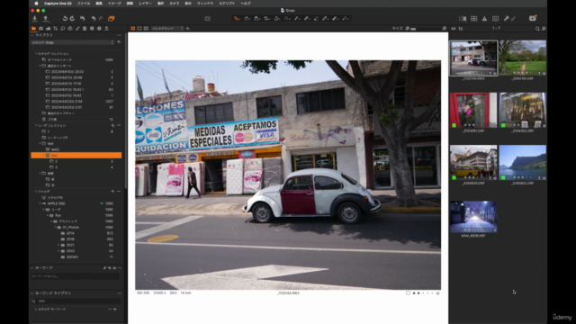Viewport: 576px width, 324px height.
Task: Remove user collection with minus button
Action: [119, 126]
